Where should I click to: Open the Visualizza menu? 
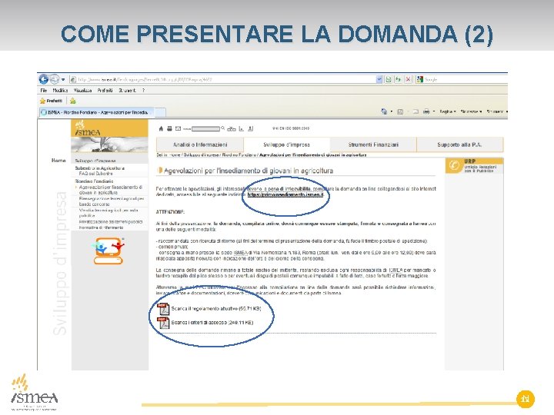82,91
